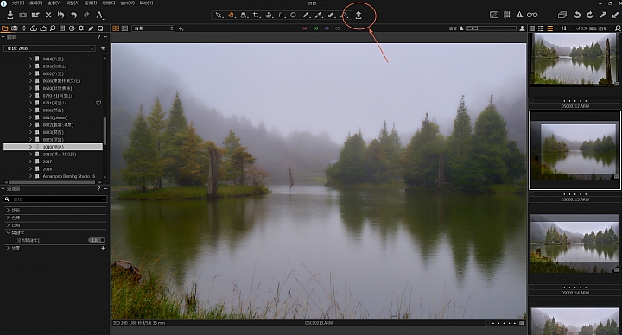Click the filter search input field
The width and height of the screenshot is (622, 335).
point(55,199)
